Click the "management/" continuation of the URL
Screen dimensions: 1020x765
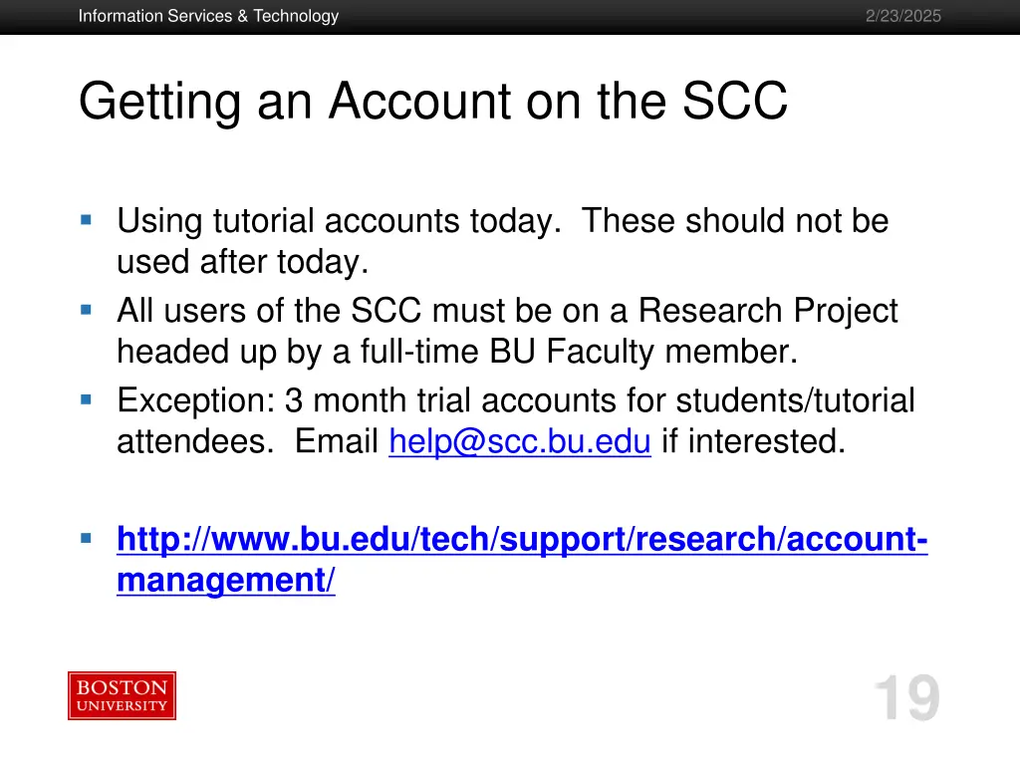(x=226, y=580)
